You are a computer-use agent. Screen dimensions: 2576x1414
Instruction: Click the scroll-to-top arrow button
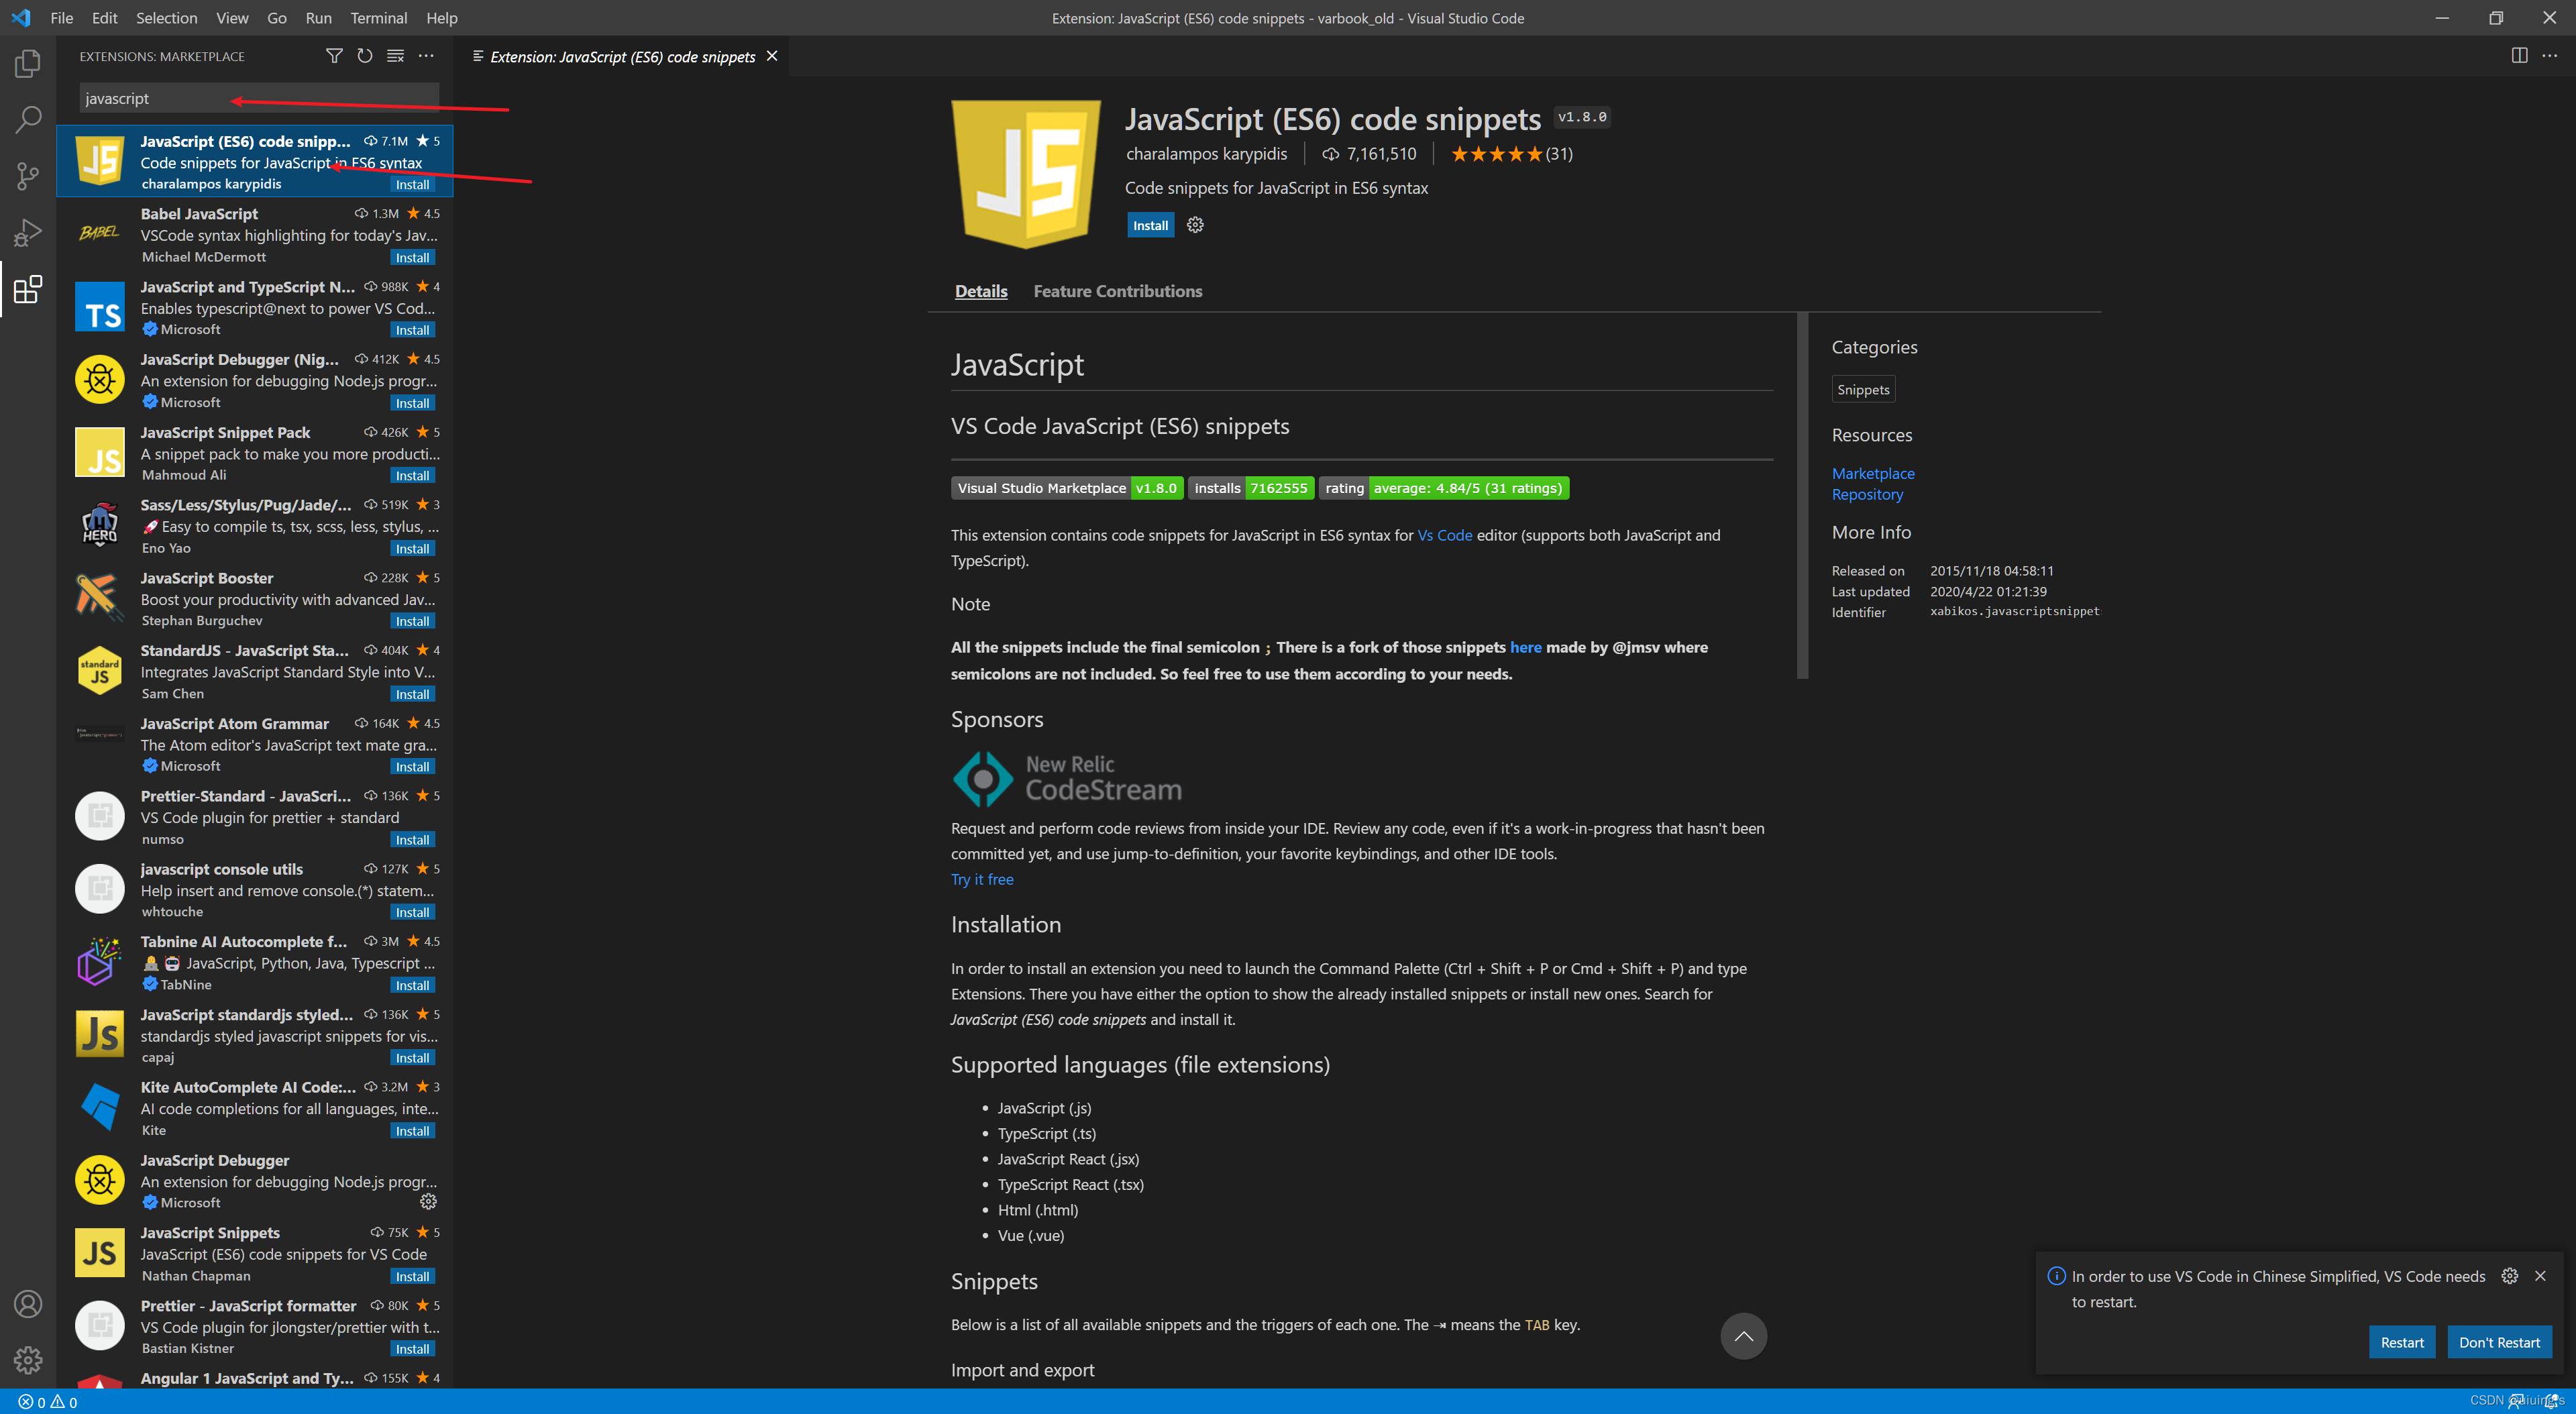[1743, 1336]
